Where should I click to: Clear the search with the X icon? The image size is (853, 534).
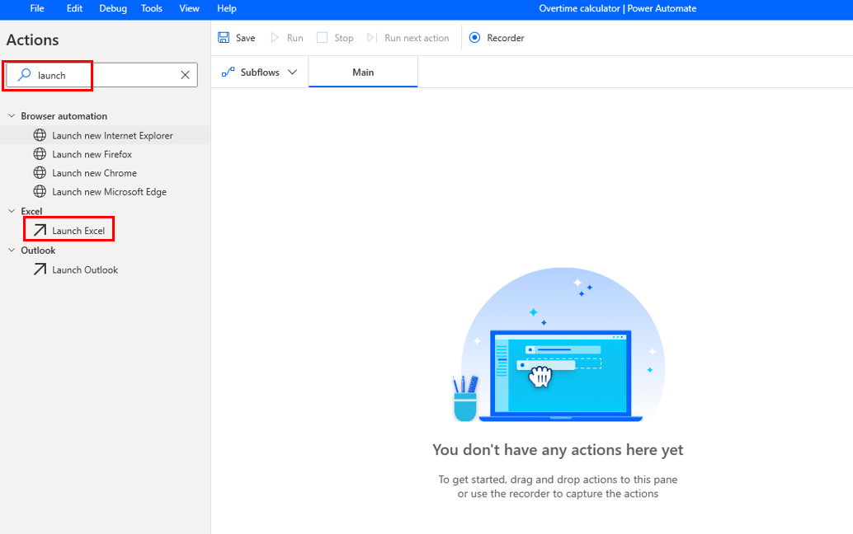(185, 75)
